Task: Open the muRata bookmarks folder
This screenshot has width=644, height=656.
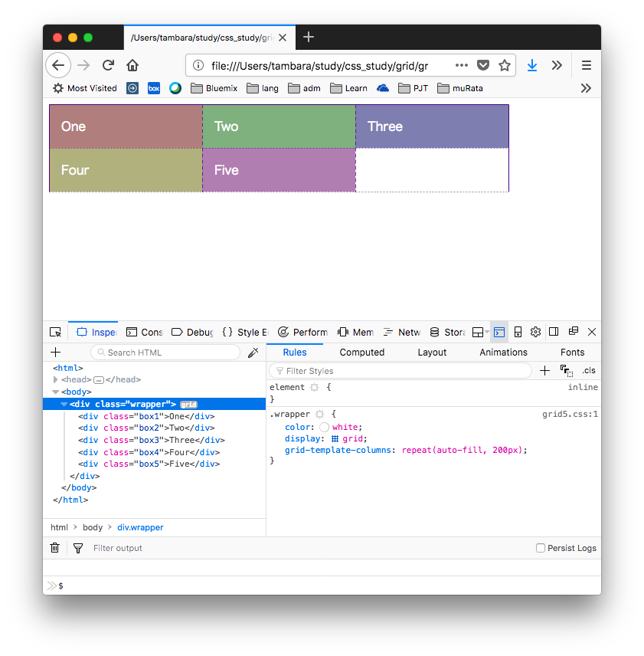Action: 460,88
